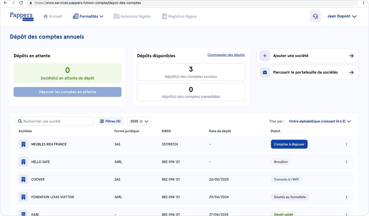
Task: Click the Rechercher une société input field
Action: click(x=54, y=121)
